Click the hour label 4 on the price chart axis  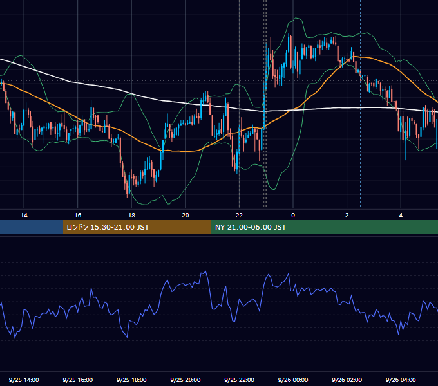(401, 216)
